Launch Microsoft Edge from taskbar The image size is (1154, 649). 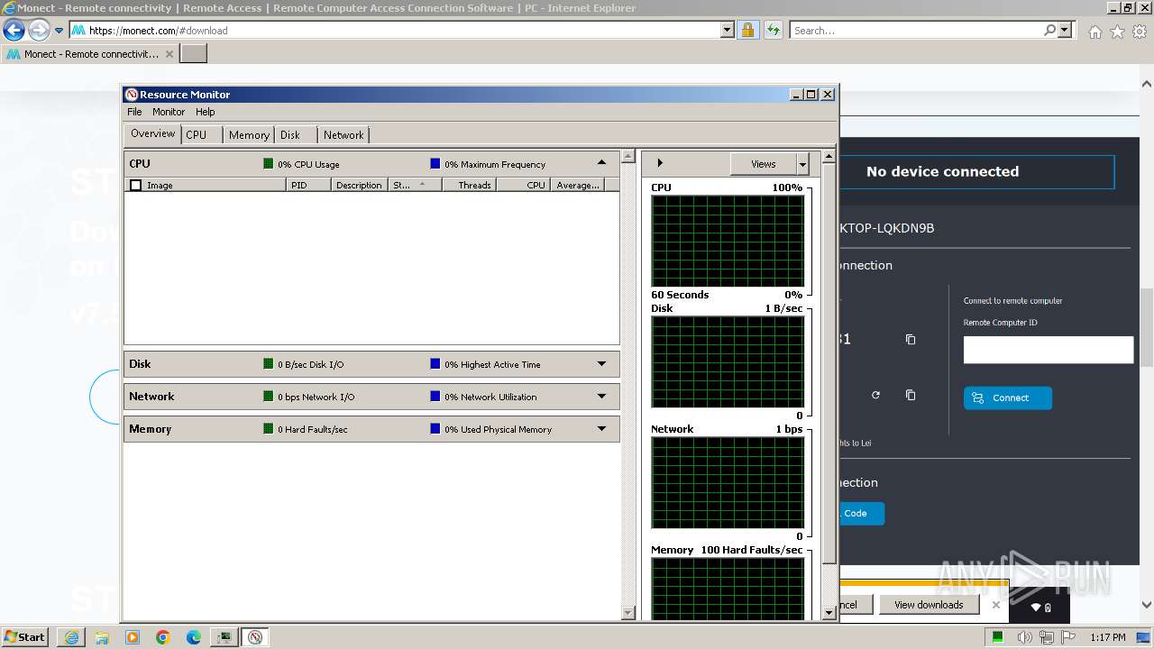(193, 637)
